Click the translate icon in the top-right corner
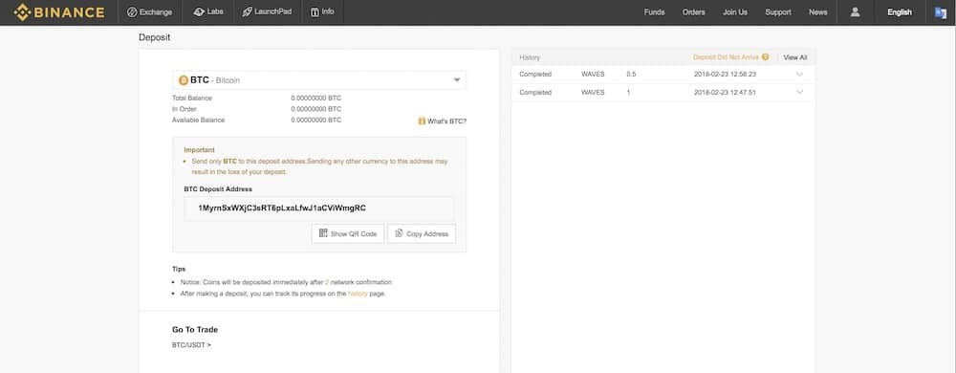 940,12
